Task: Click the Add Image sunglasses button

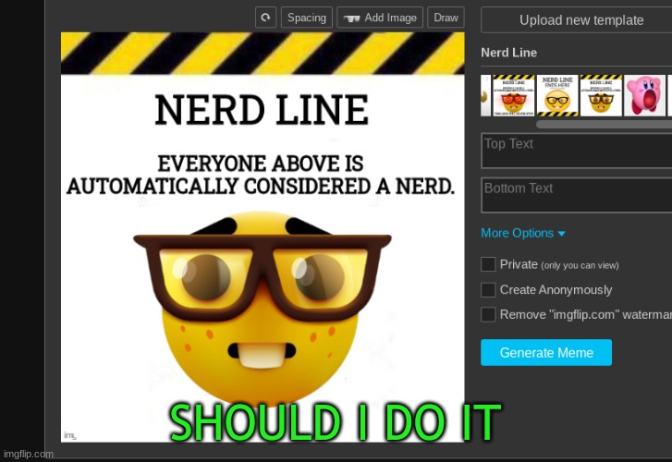Action: tap(379, 18)
